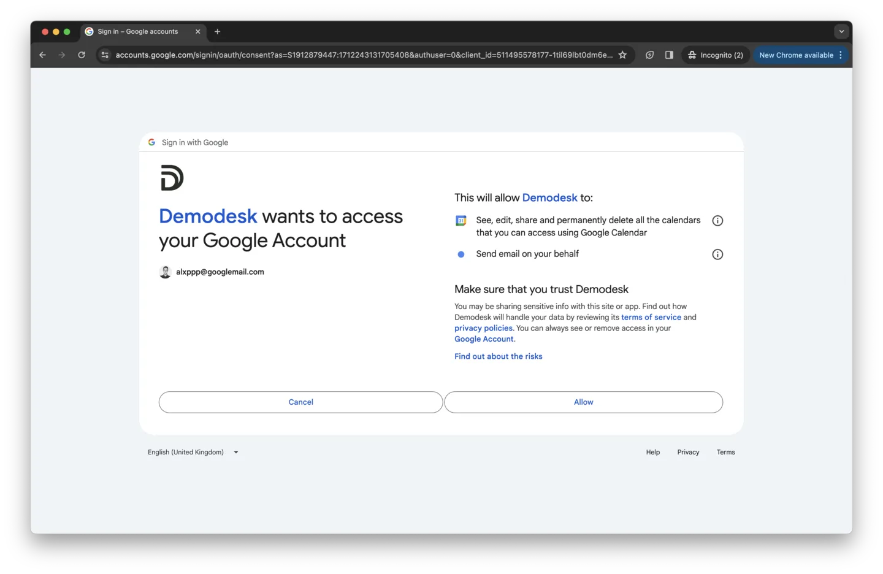Open the Privacy footer link

pyautogui.click(x=688, y=453)
